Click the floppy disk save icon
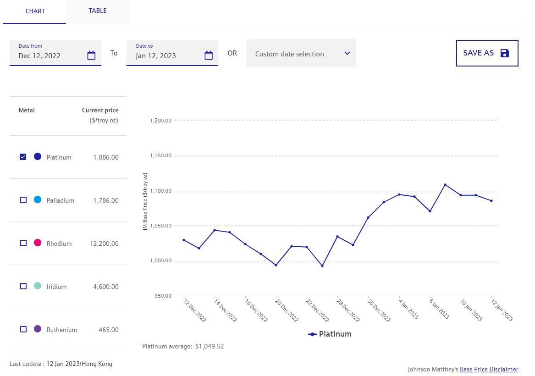This screenshot has width=535, height=376. (505, 53)
